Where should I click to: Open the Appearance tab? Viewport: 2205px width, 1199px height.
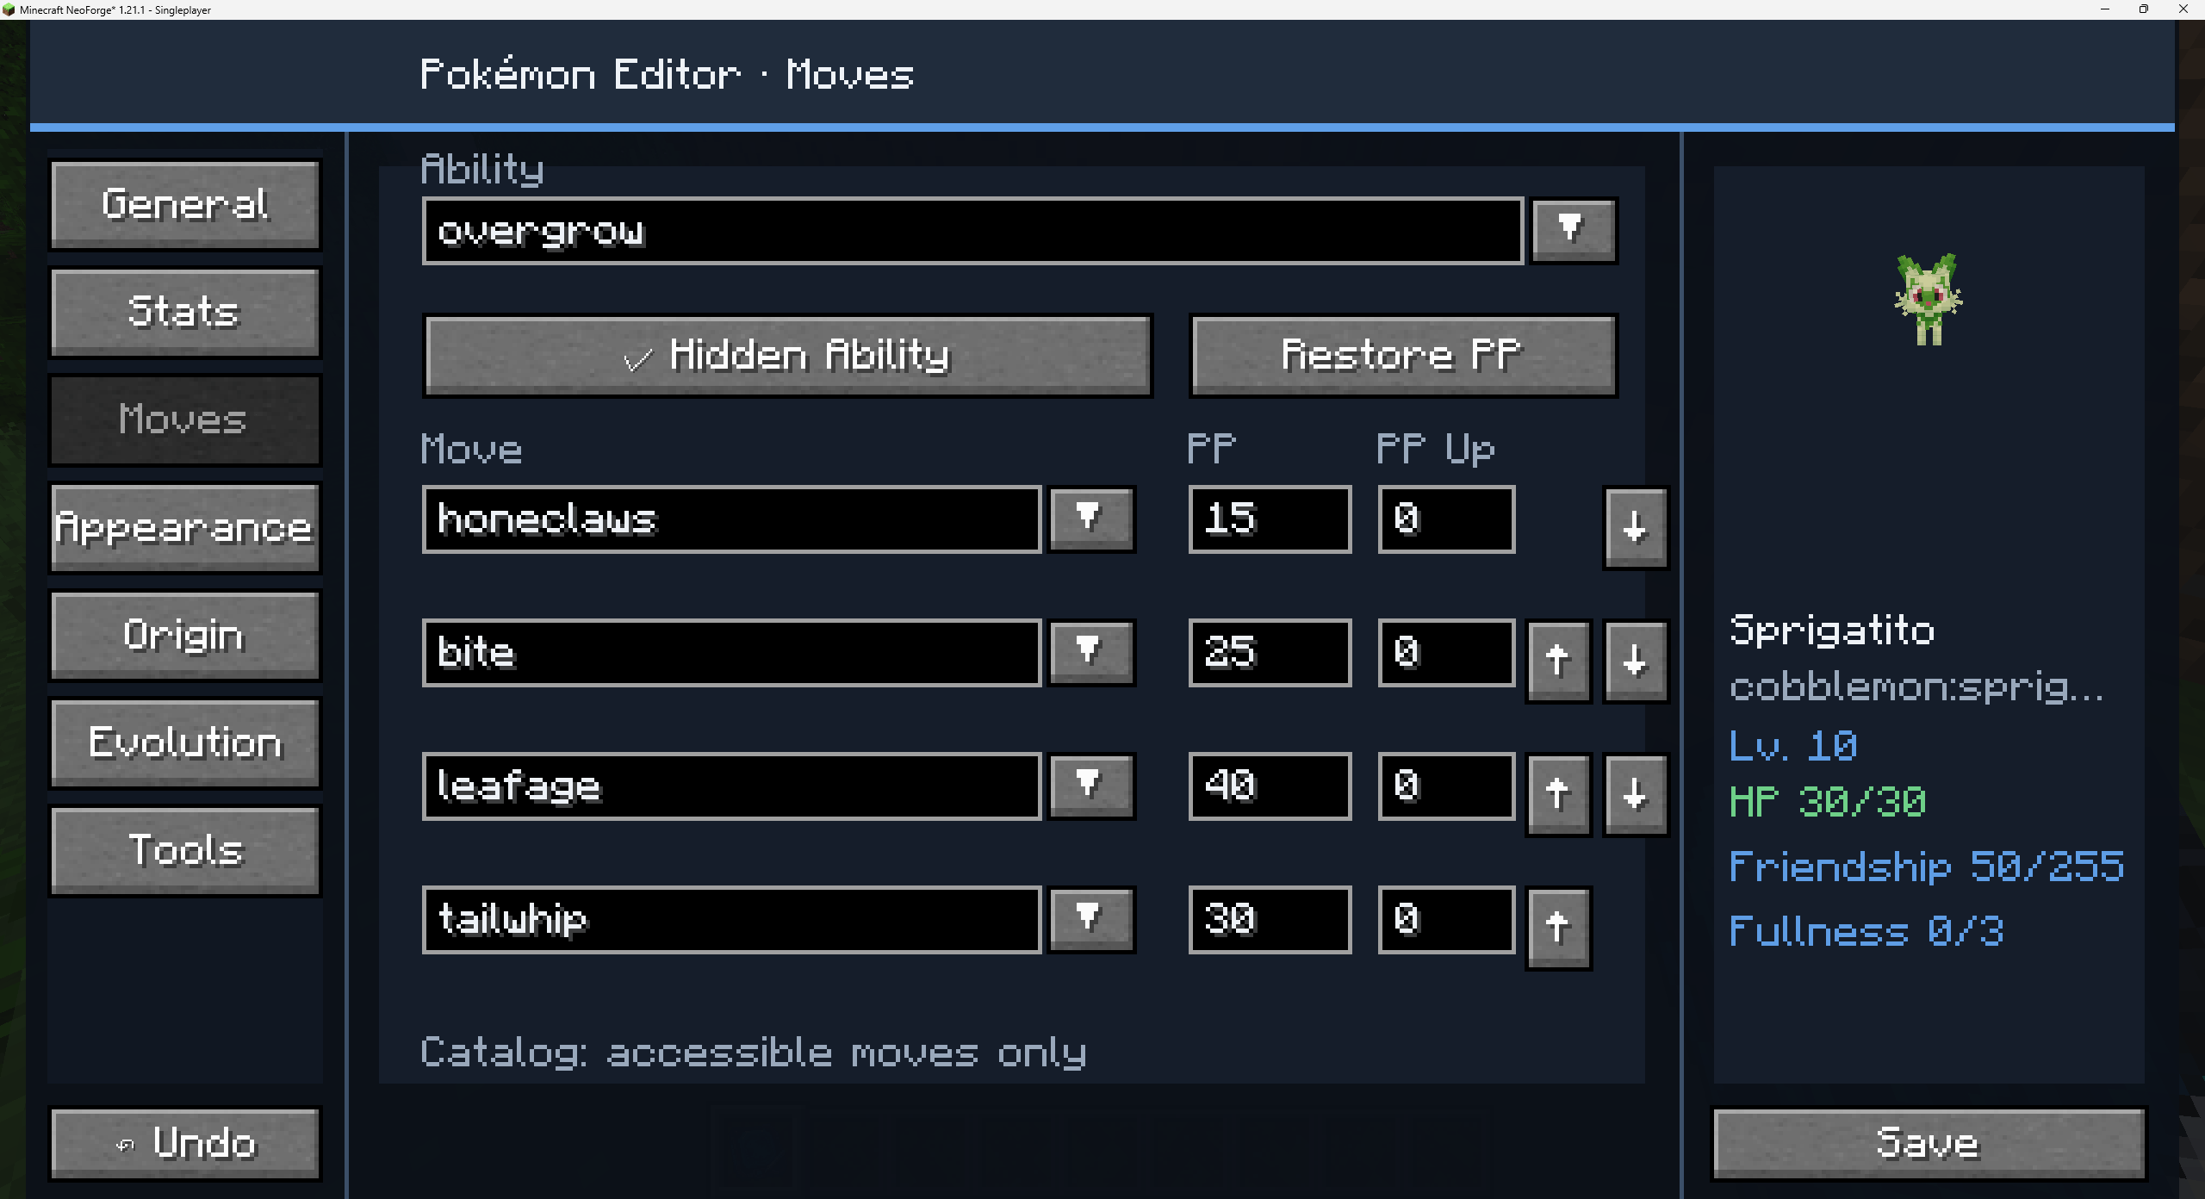184,527
